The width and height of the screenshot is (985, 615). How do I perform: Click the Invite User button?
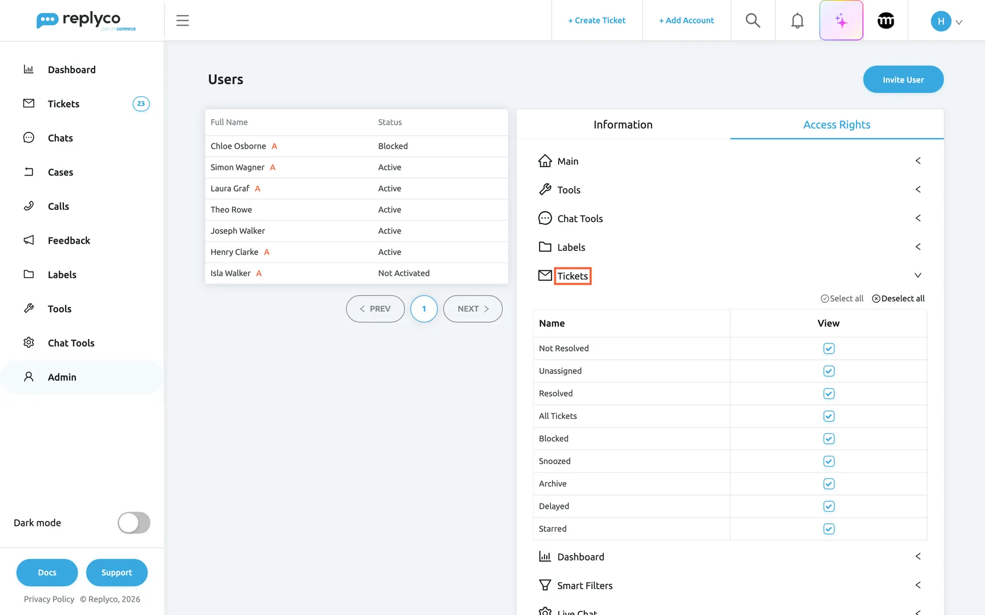point(903,79)
